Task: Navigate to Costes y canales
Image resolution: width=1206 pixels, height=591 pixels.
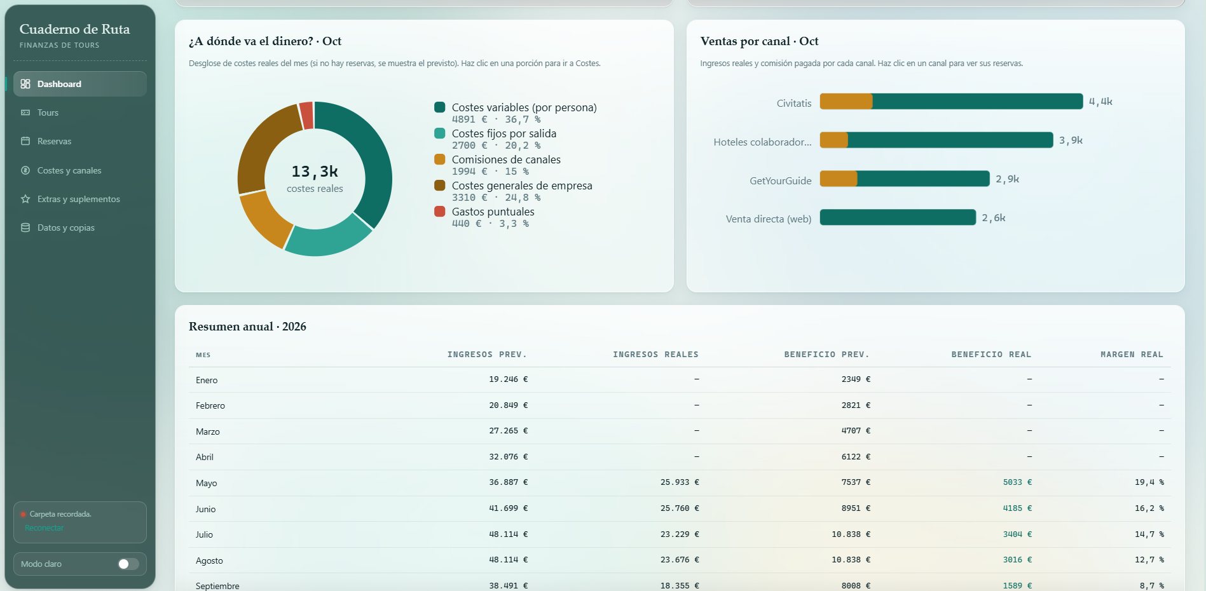Action: pos(80,170)
